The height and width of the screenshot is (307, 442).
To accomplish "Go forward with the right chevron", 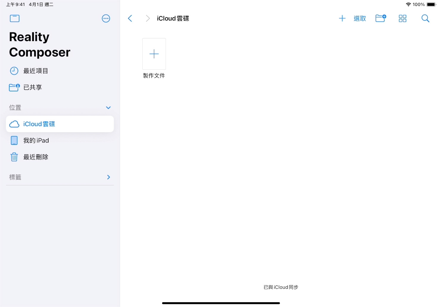I will 148,18.
